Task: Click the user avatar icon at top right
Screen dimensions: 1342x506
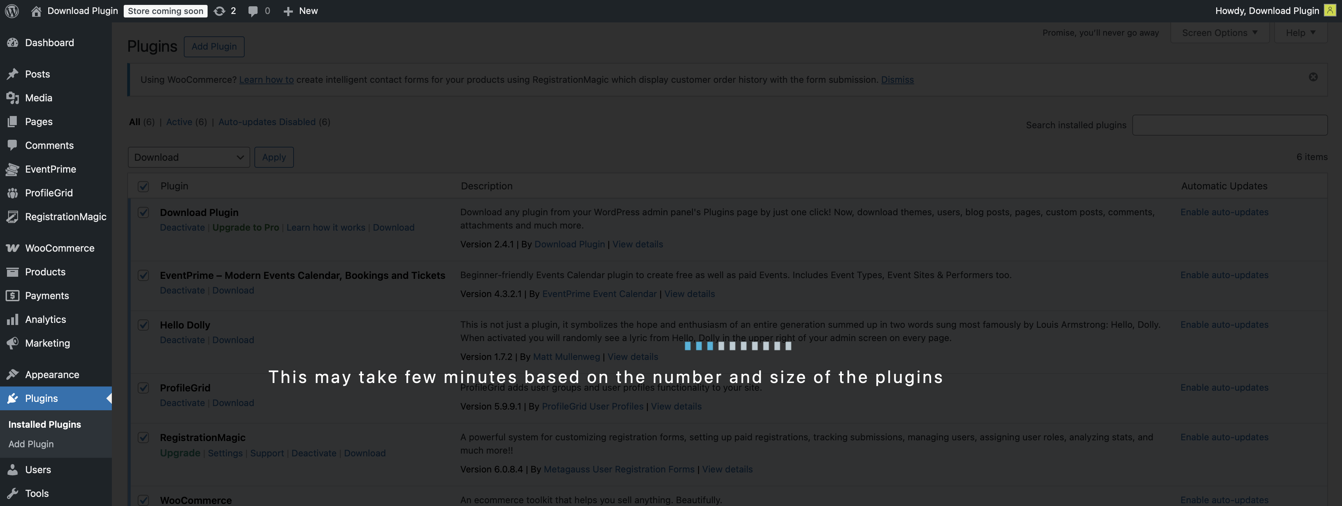Action: (1329, 10)
